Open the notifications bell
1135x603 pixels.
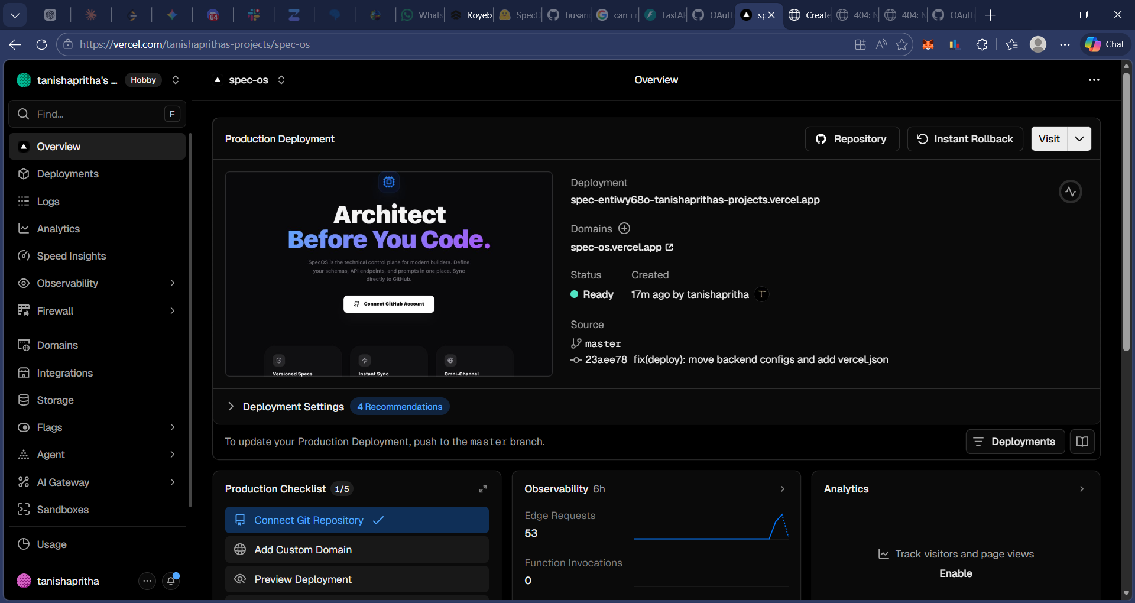(x=171, y=581)
